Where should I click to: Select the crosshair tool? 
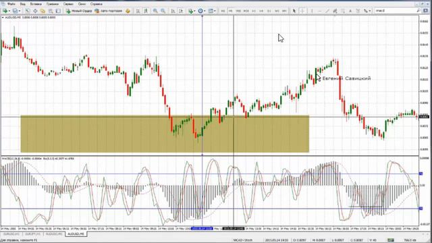[302, 11]
